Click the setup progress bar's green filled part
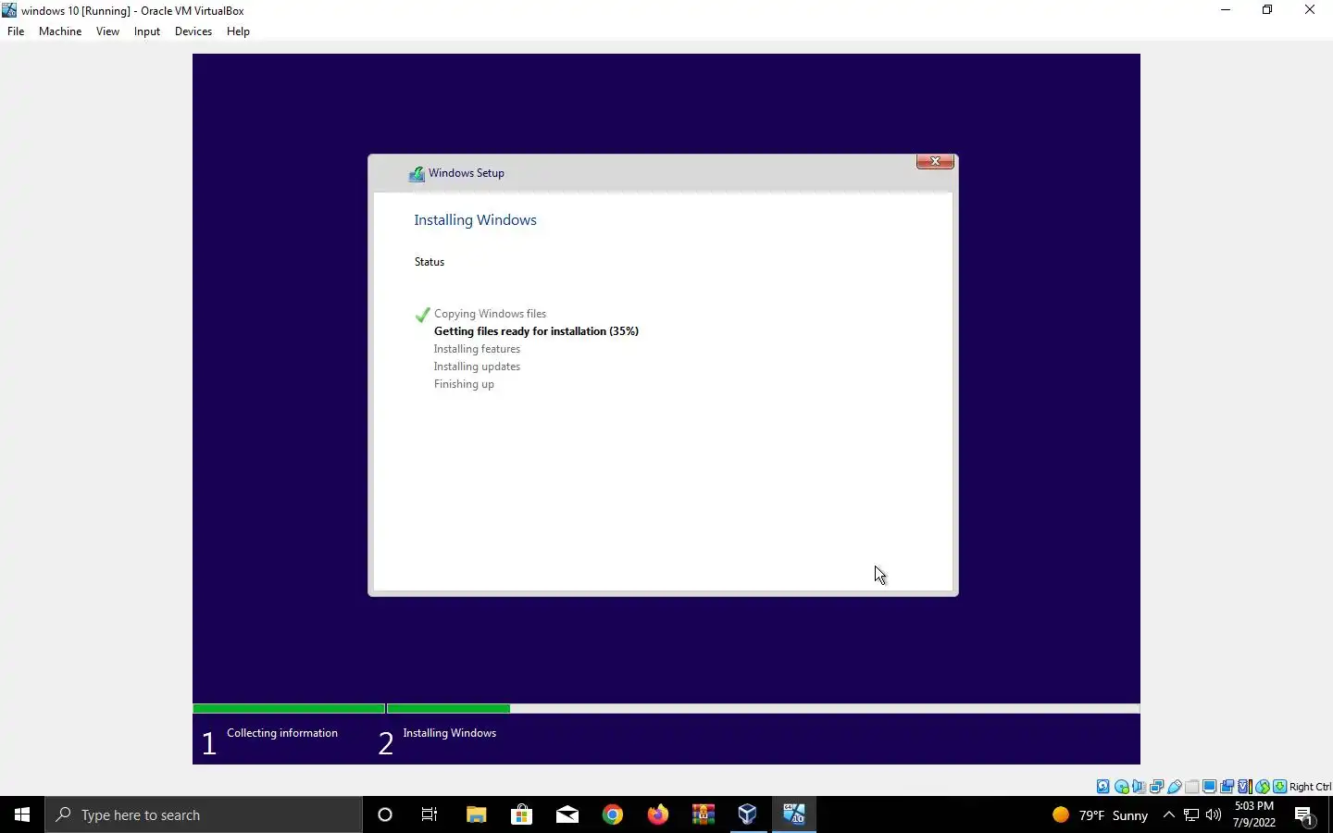The height and width of the screenshot is (833, 1333). 352,709
